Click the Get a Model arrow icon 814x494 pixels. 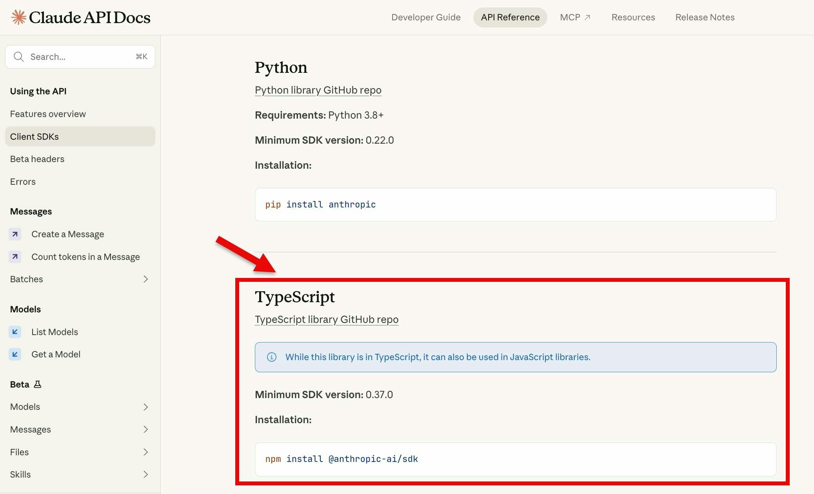coord(15,354)
